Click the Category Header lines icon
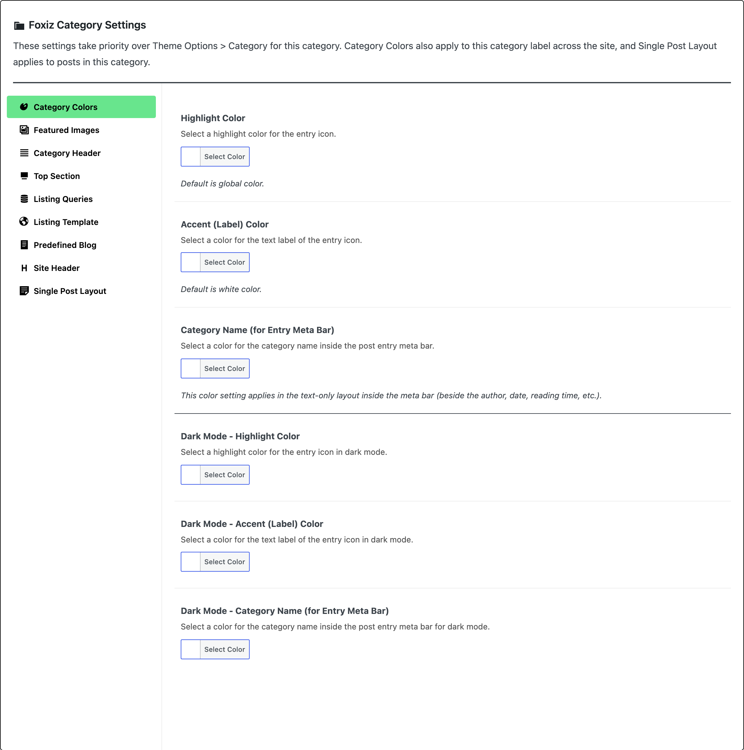 coord(24,153)
